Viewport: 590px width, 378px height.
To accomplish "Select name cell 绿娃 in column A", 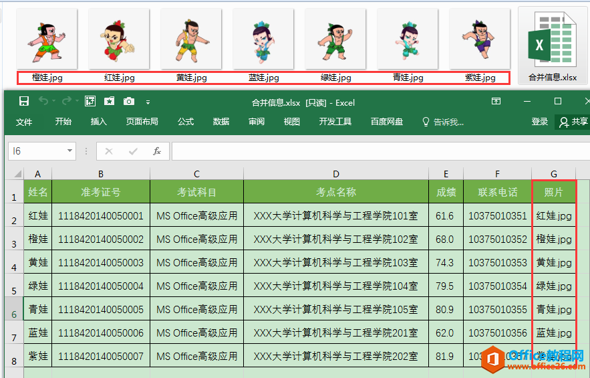I will coord(37,286).
